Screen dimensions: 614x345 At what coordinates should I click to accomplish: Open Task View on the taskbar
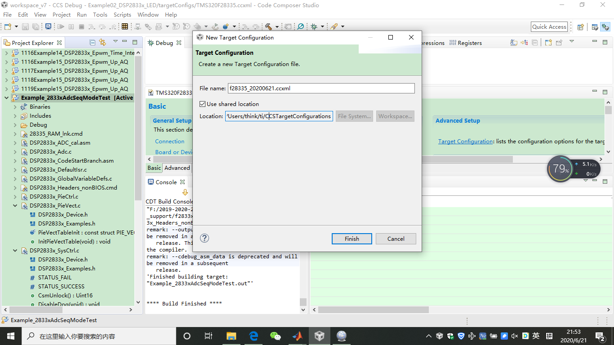[209, 336]
